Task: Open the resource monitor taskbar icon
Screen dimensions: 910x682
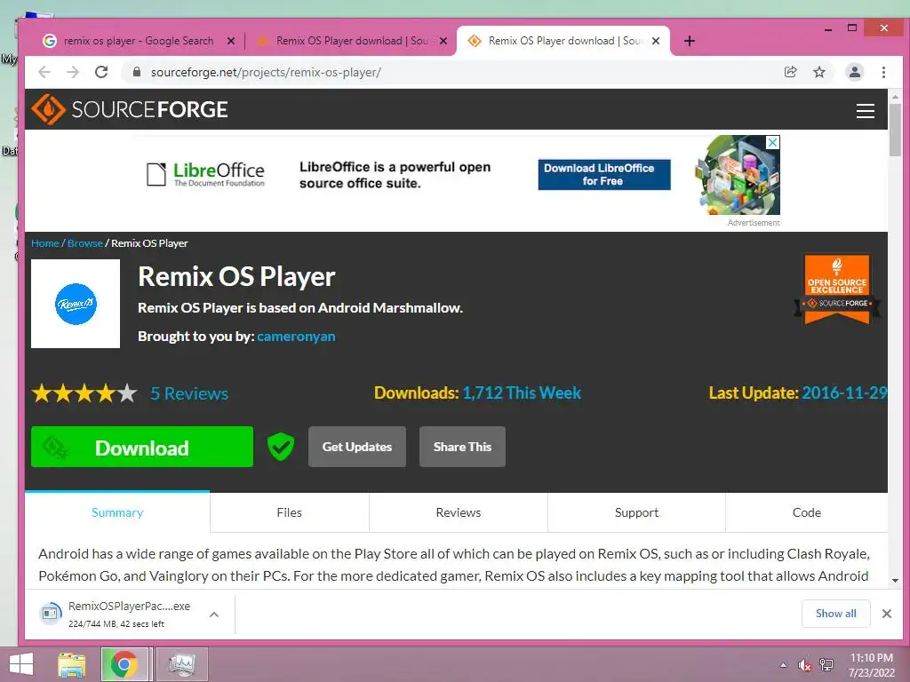Action: pos(181,664)
